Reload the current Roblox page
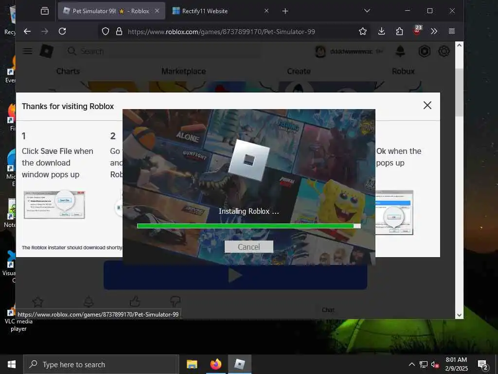This screenshot has height=374, width=498. [x=62, y=31]
